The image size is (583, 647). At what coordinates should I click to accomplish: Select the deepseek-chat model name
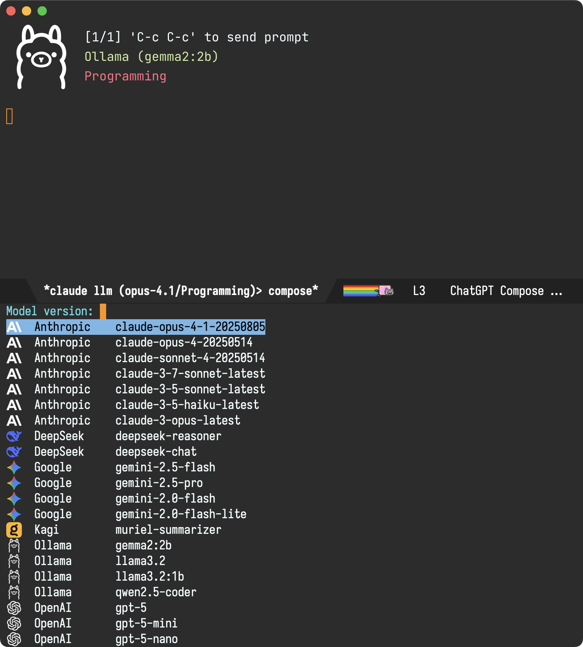pyautogui.click(x=156, y=451)
